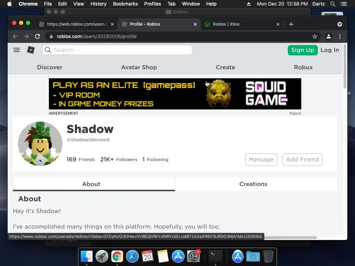Click the Squid Game advertisement banner
The width and height of the screenshot is (355, 266).
[175, 94]
